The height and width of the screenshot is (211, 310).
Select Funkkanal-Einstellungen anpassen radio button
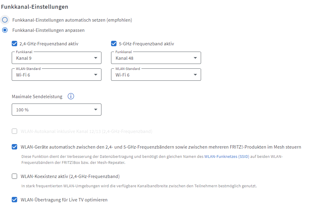tap(5, 30)
